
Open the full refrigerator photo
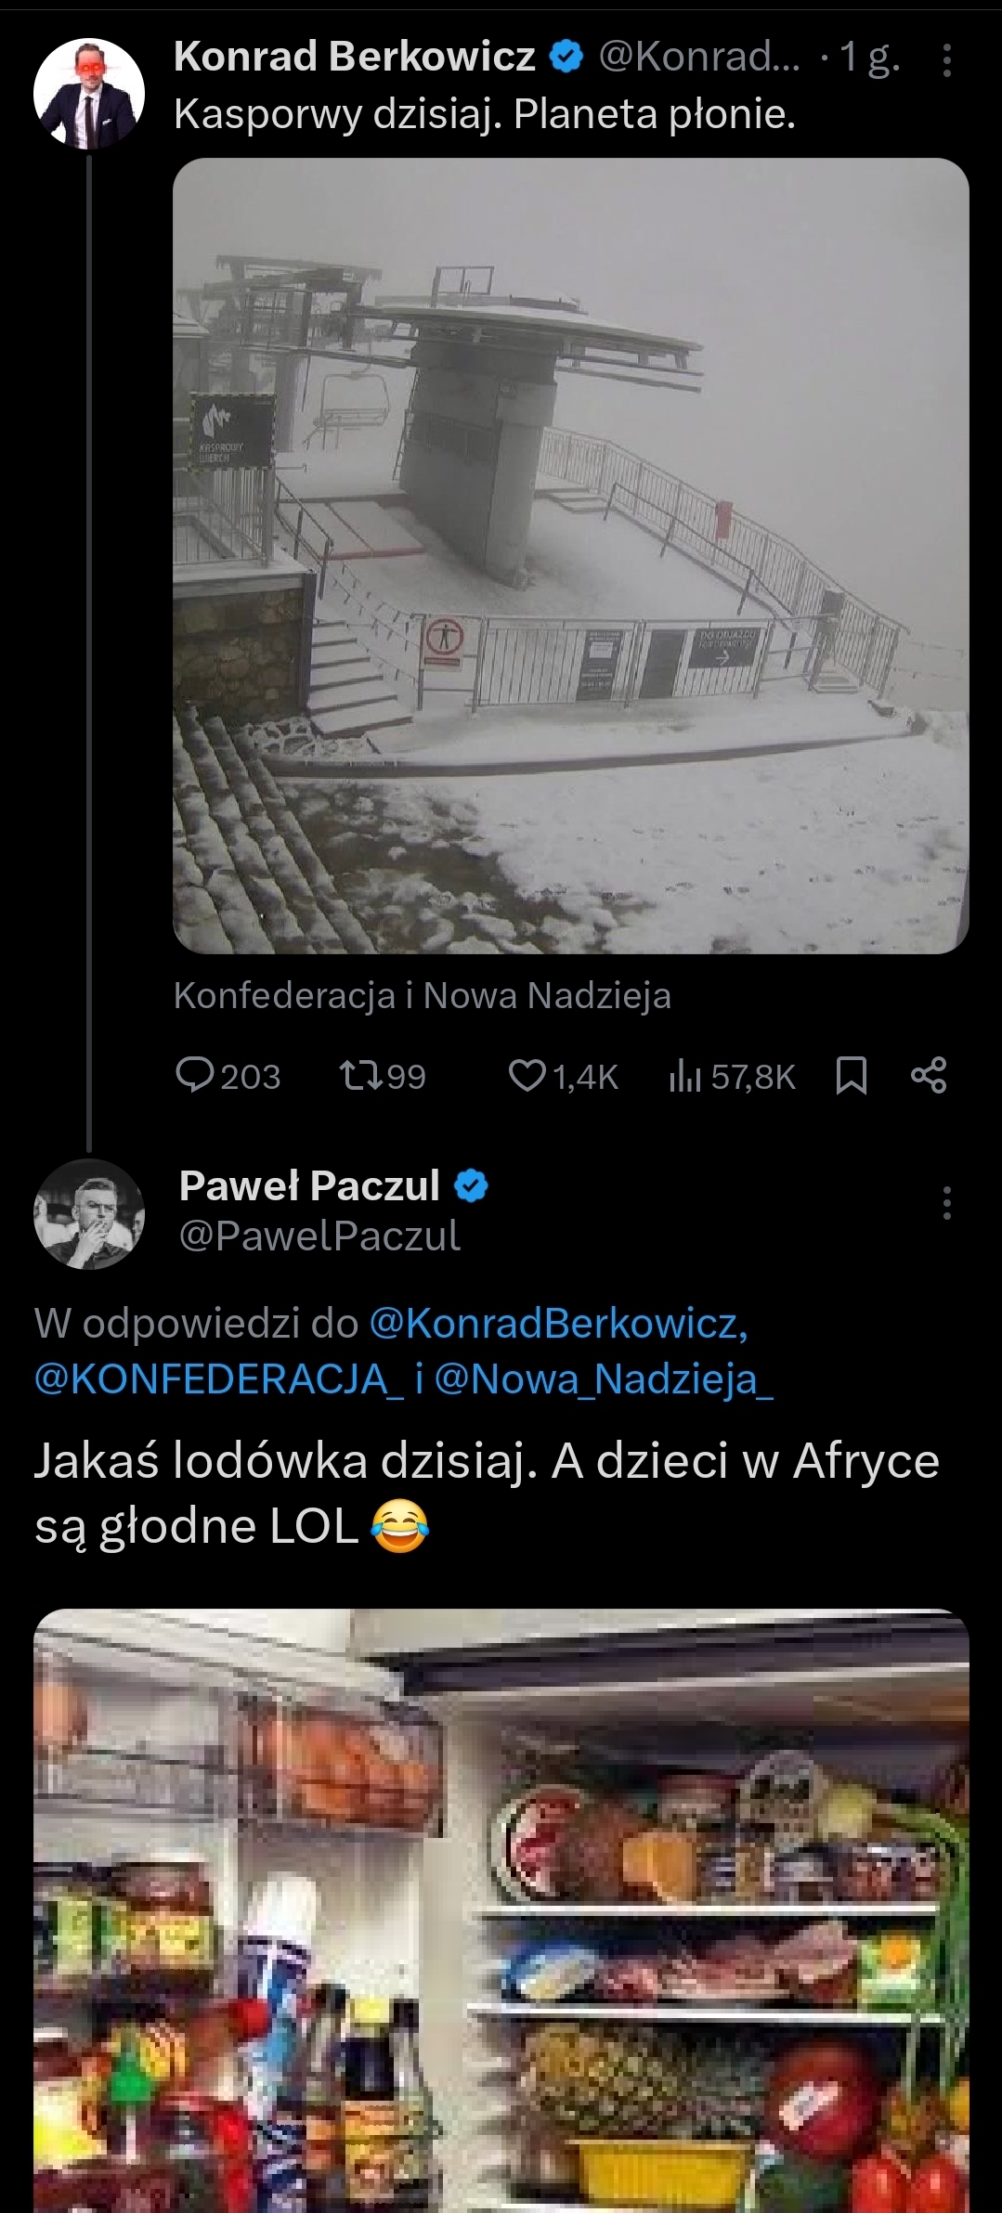pyautogui.click(x=501, y=1910)
